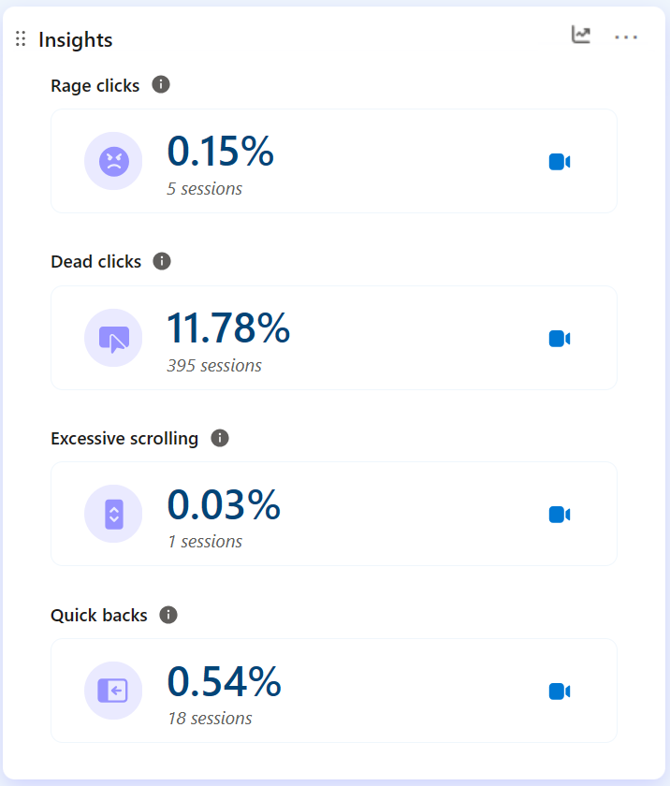Click the quick backs arrow icon
This screenshot has height=786, width=670.
coord(113,691)
